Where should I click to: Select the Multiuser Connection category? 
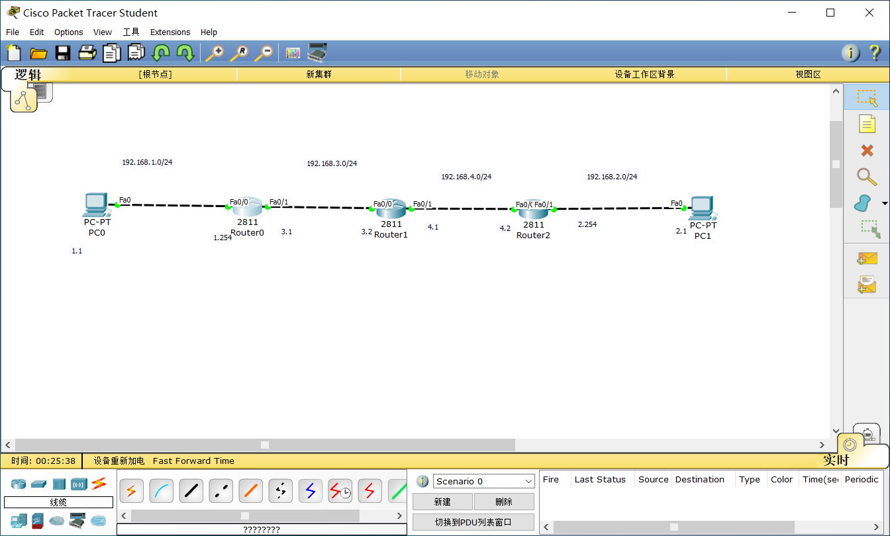coord(99,521)
